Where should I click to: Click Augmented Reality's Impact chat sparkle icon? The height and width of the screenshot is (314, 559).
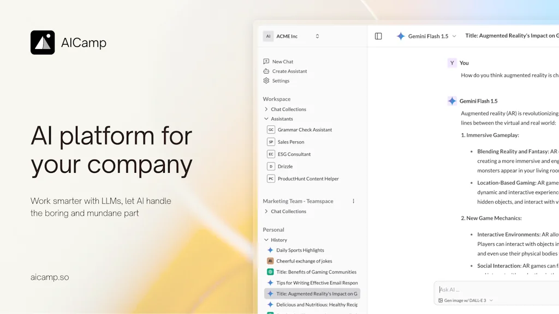point(270,294)
